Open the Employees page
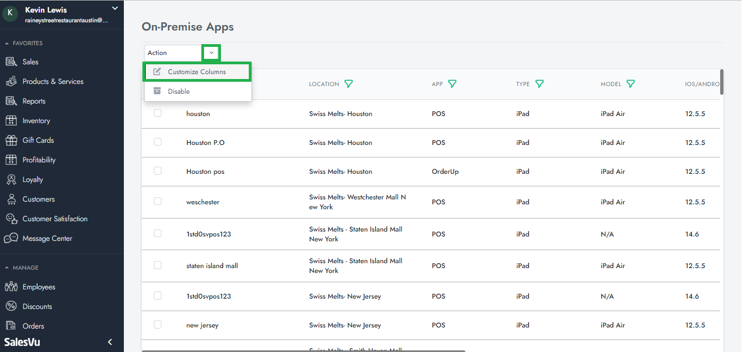This screenshot has width=742, height=352. coord(39,287)
